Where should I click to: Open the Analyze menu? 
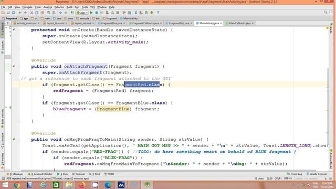(x=48, y=7)
